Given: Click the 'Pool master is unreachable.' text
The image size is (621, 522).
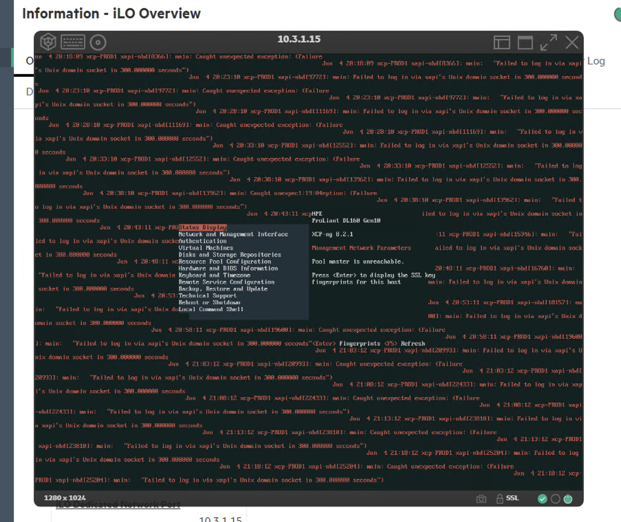Looking at the screenshot, I should pos(358,262).
